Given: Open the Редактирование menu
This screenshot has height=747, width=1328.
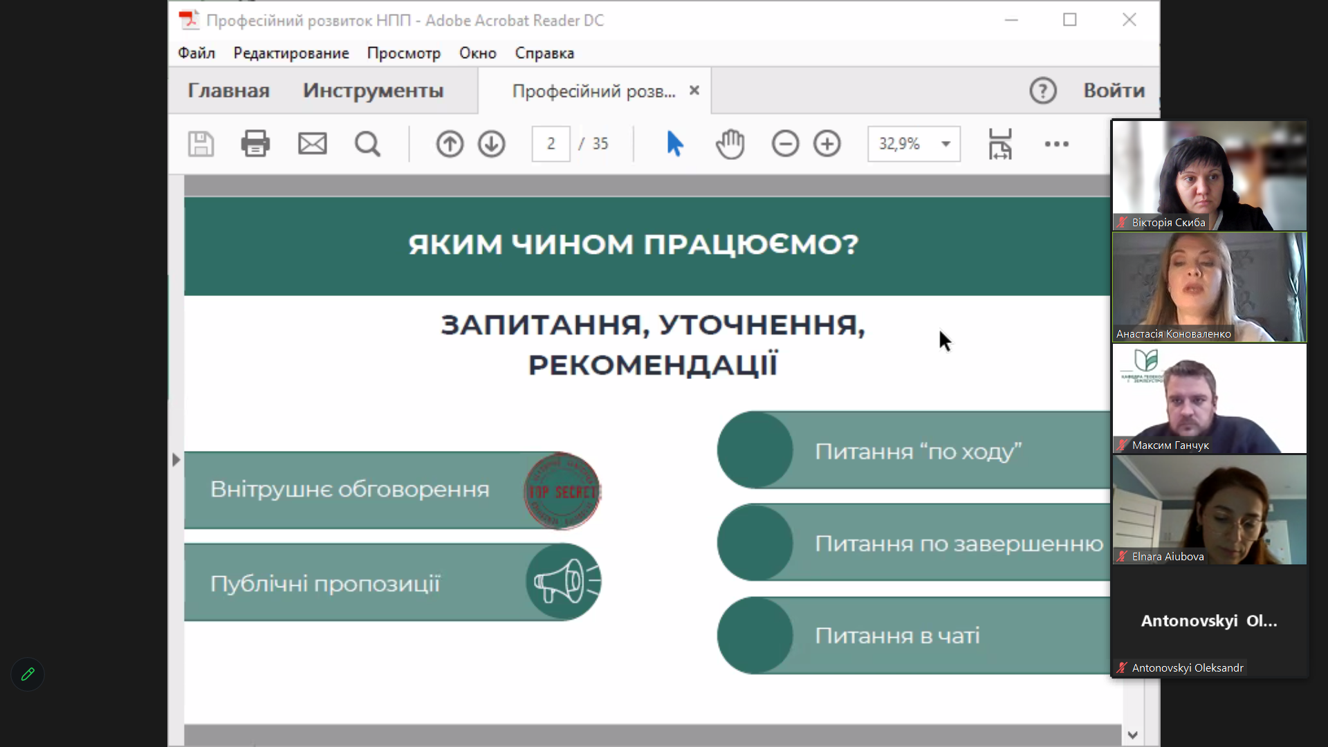Looking at the screenshot, I should pyautogui.click(x=290, y=53).
